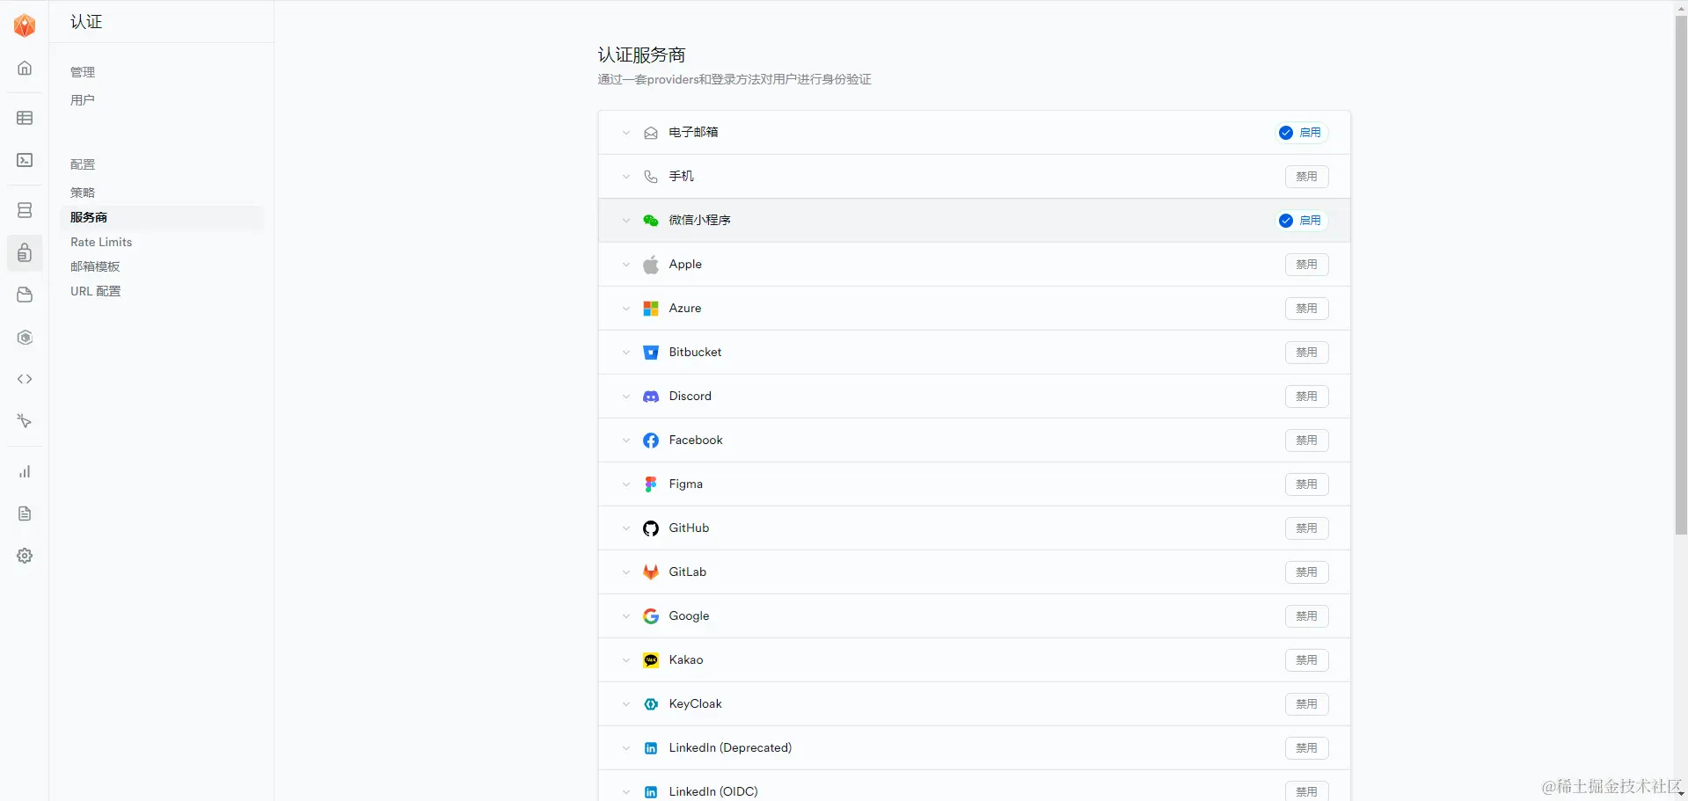
Task: Open the home icon in the left sidebar
Action: click(25, 69)
